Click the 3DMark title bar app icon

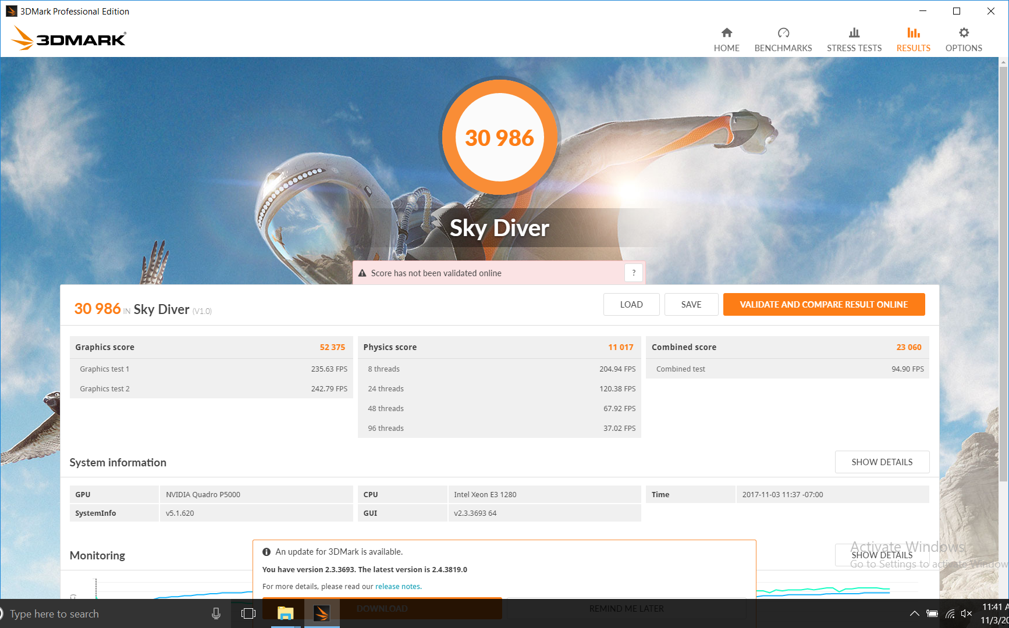pyautogui.click(x=11, y=11)
